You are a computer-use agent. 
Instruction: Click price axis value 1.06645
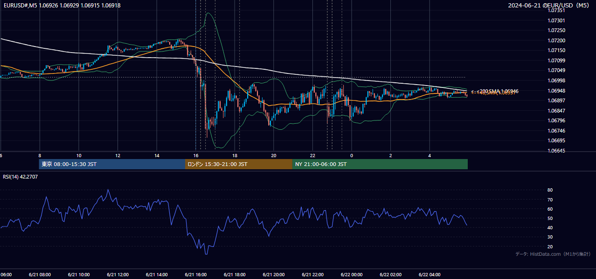pos(556,151)
